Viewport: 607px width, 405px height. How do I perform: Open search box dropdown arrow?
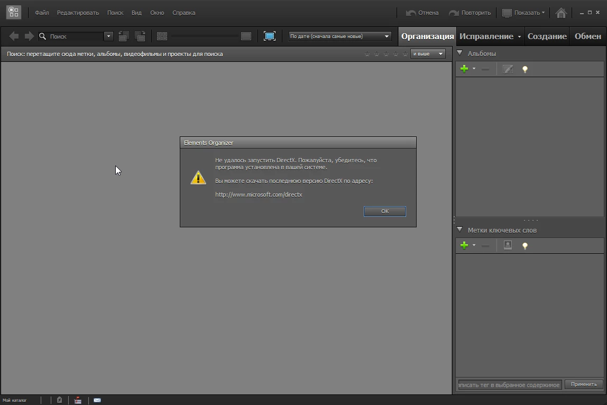pyautogui.click(x=108, y=36)
